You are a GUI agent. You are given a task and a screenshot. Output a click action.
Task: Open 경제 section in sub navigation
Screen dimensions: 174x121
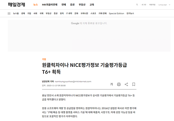(x=23, y=13)
